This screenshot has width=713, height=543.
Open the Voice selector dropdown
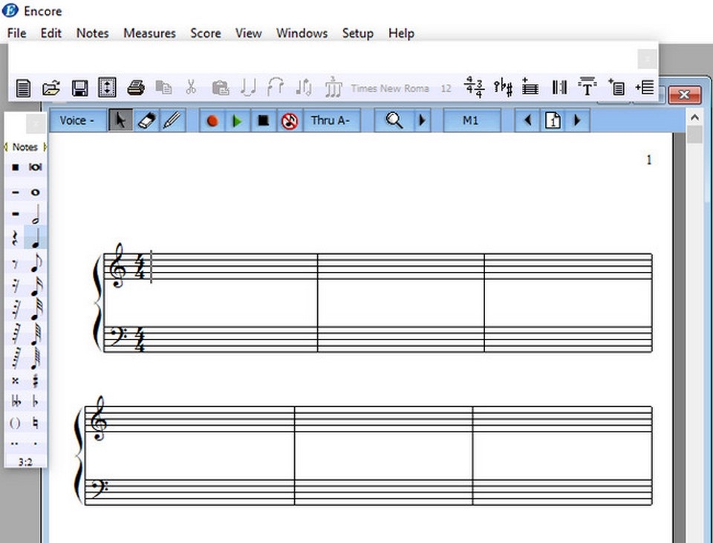click(77, 120)
